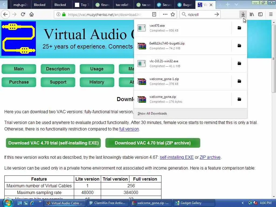Open containing folder for vac470.exe

239,28
